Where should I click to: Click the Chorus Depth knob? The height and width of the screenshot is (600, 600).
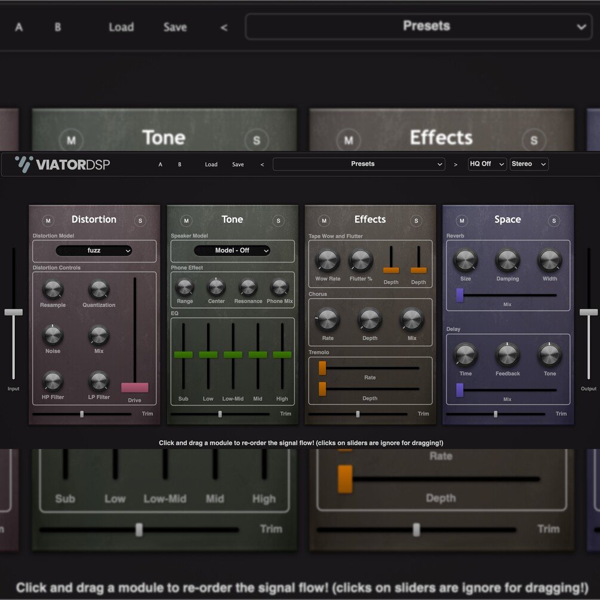[x=370, y=320]
